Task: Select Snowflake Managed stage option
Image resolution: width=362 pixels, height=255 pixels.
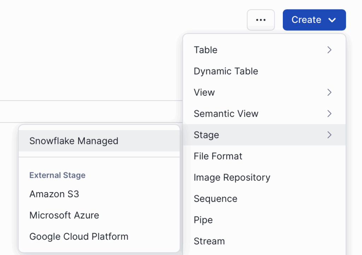Action: pos(74,141)
